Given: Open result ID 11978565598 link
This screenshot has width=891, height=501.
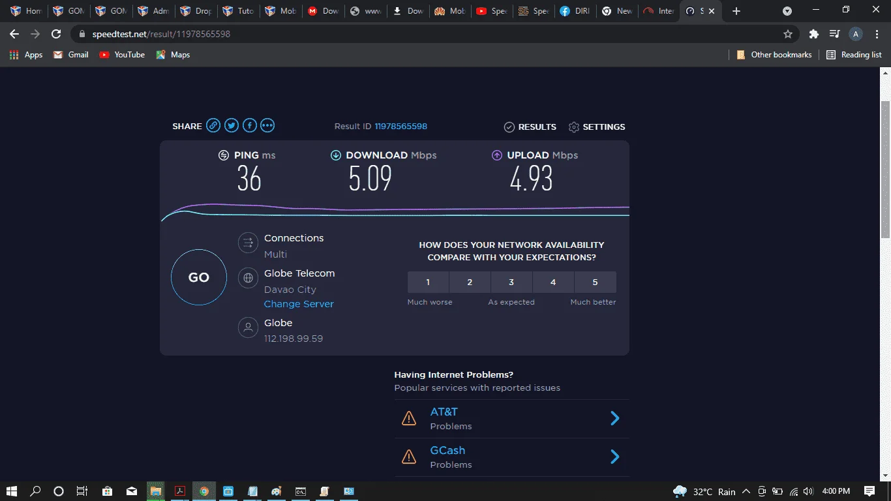Looking at the screenshot, I should coord(400,127).
